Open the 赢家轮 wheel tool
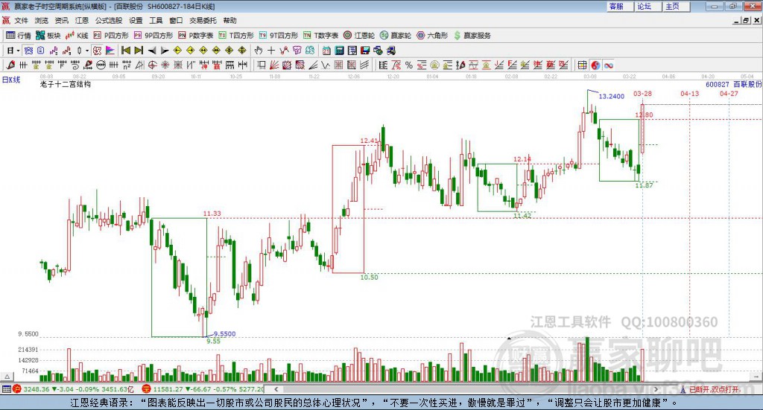Screen dimensions: 763x410 (x=396, y=36)
